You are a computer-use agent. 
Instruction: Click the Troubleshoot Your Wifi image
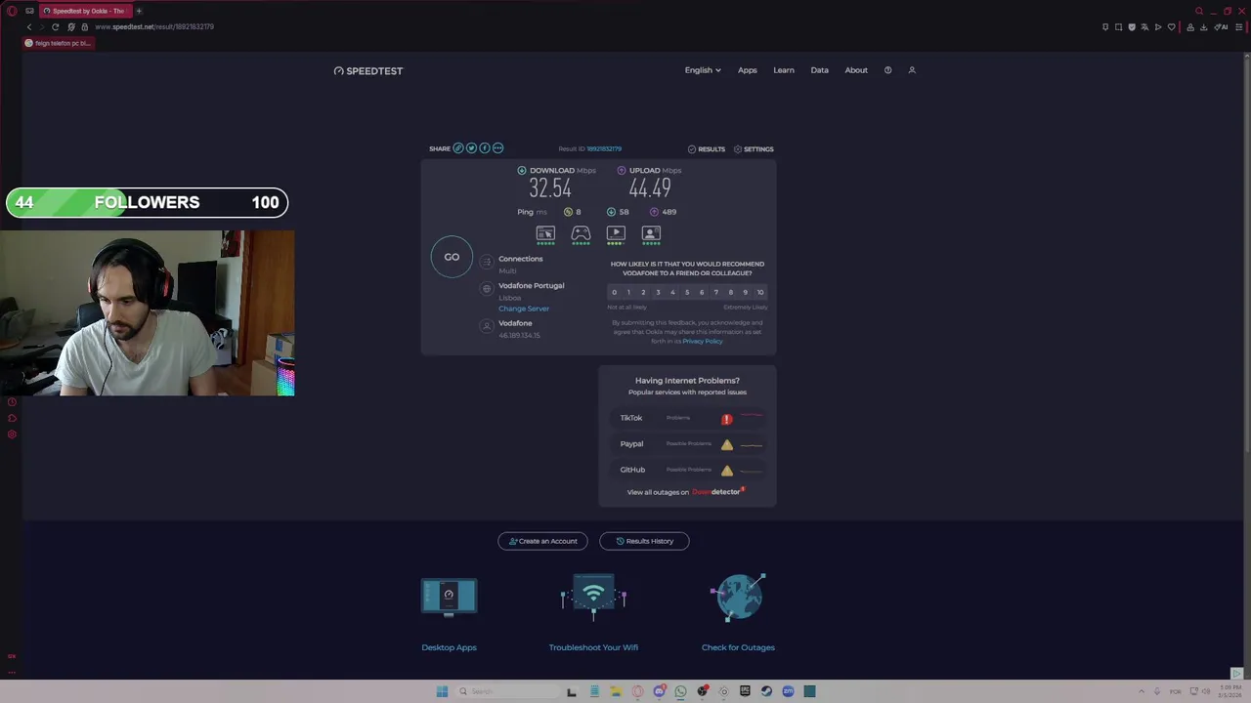pos(593,597)
